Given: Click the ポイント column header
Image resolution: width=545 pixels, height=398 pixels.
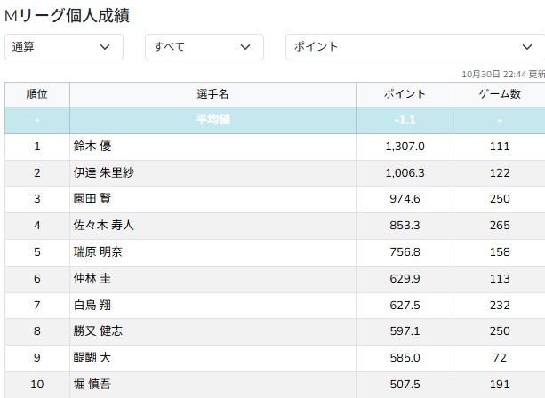Looking at the screenshot, I should pos(405,94).
